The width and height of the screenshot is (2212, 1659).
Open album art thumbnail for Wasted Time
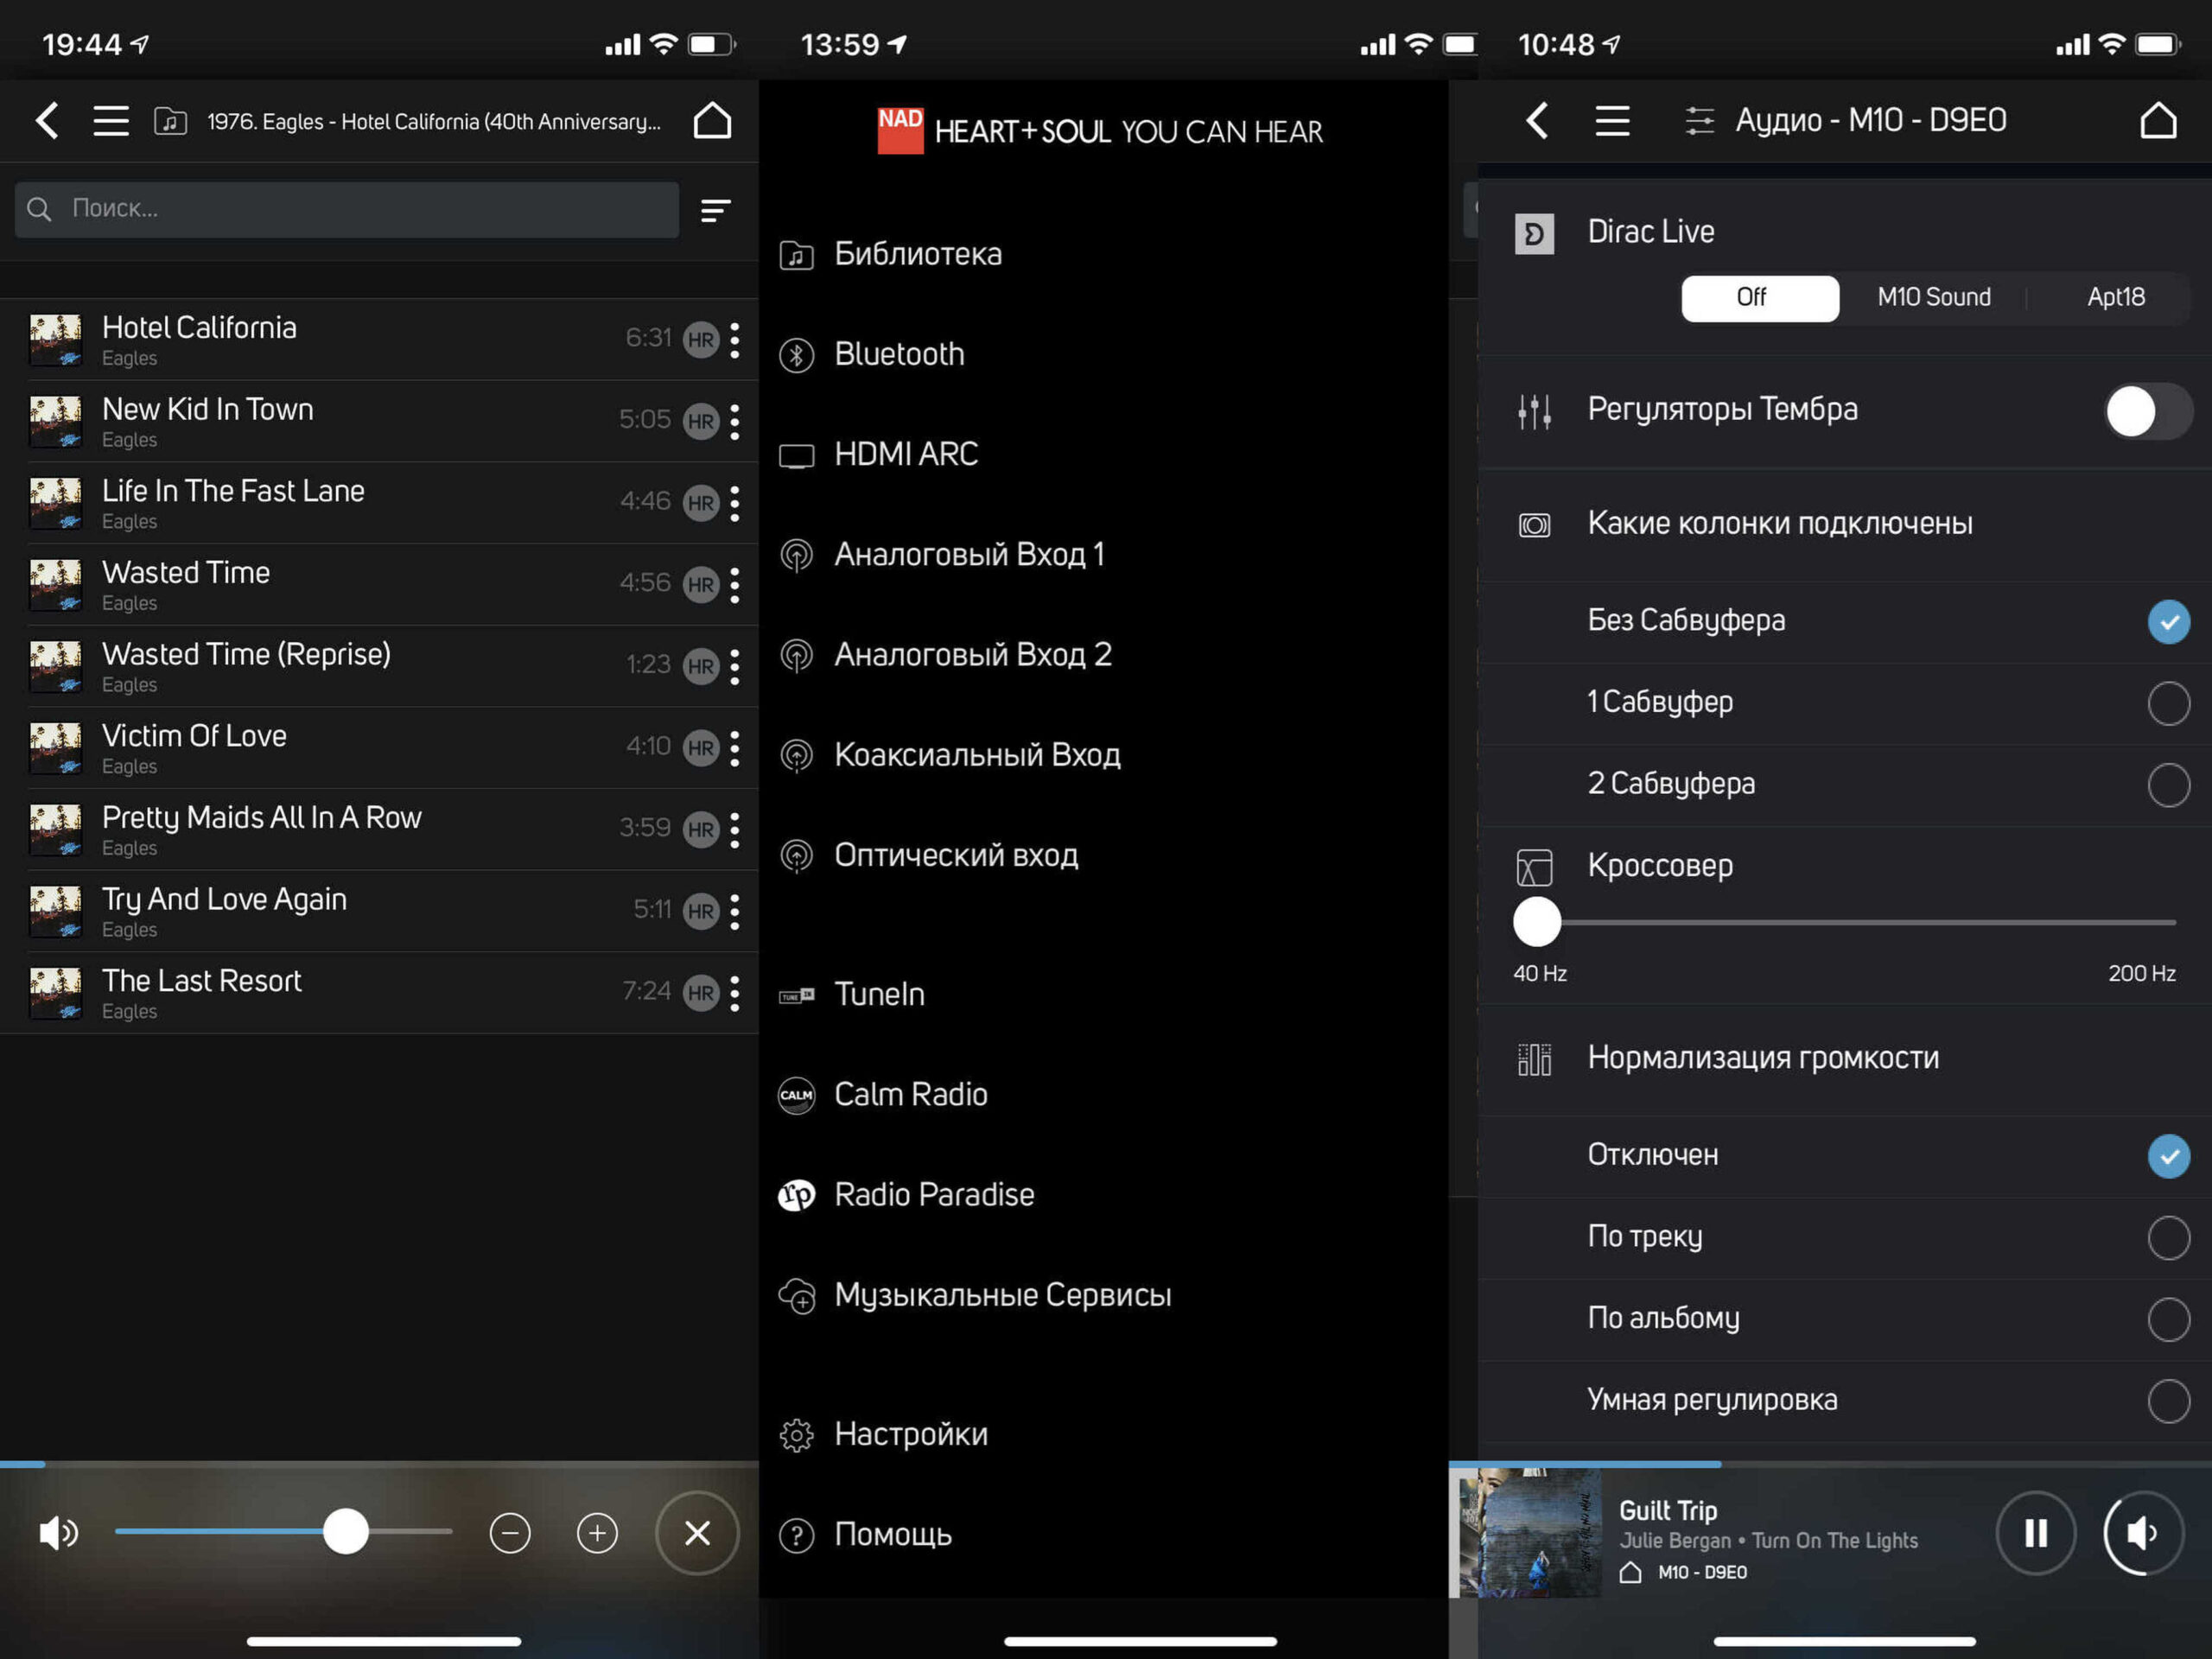click(56, 585)
